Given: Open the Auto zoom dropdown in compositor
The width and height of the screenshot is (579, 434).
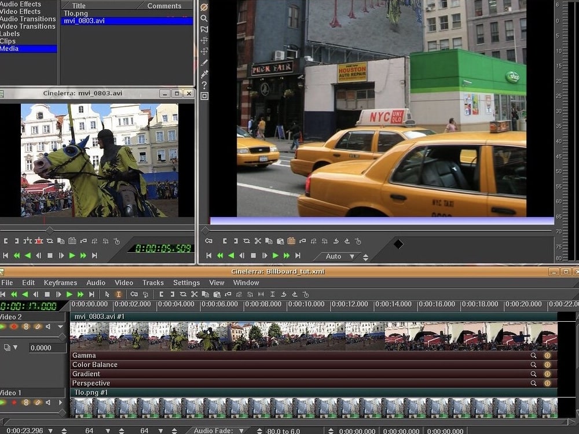Looking at the screenshot, I should coord(337,256).
